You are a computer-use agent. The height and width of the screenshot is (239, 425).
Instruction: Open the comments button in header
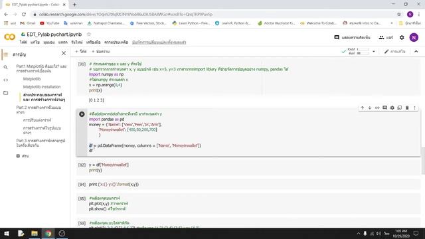tap(352, 37)
